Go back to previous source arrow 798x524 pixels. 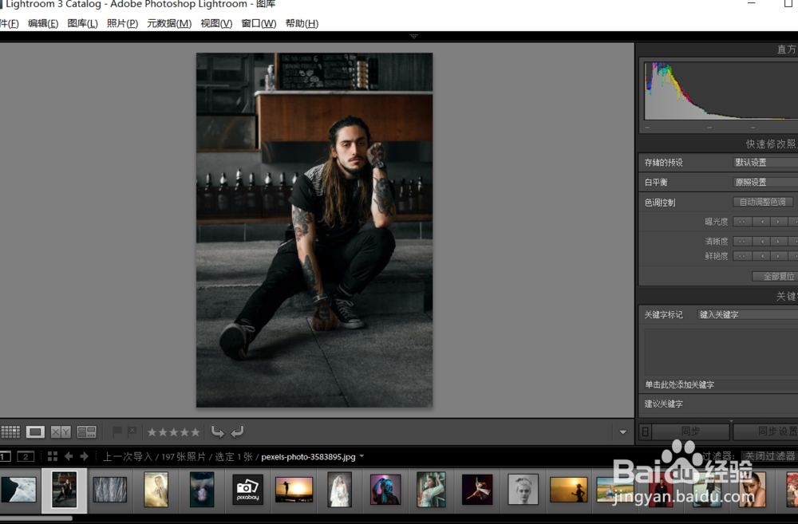(69, 456)
